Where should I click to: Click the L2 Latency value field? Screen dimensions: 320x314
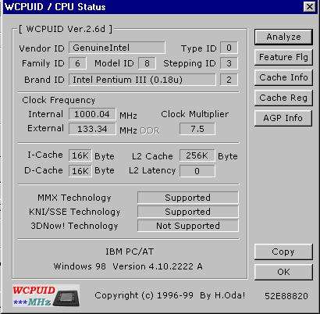[x=197, y=171]
